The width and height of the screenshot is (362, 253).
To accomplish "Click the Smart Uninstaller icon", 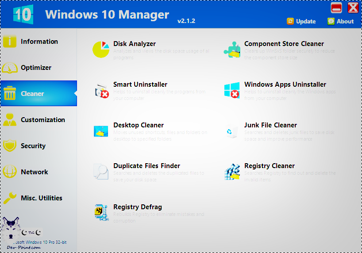I will click(x=101, y=90).
